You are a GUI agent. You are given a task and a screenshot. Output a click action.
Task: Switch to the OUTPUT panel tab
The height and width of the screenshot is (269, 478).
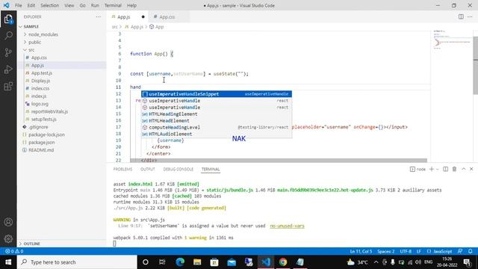point(148,170)
